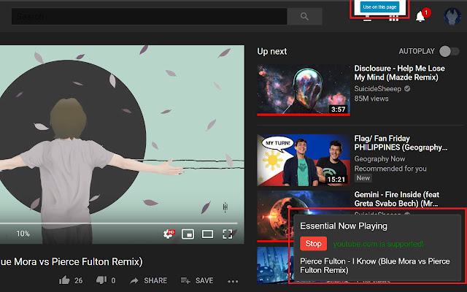Click the Pierce Fulton track title in popup
Viewport: 467px width, 292px height.
[x=374, y=266]
